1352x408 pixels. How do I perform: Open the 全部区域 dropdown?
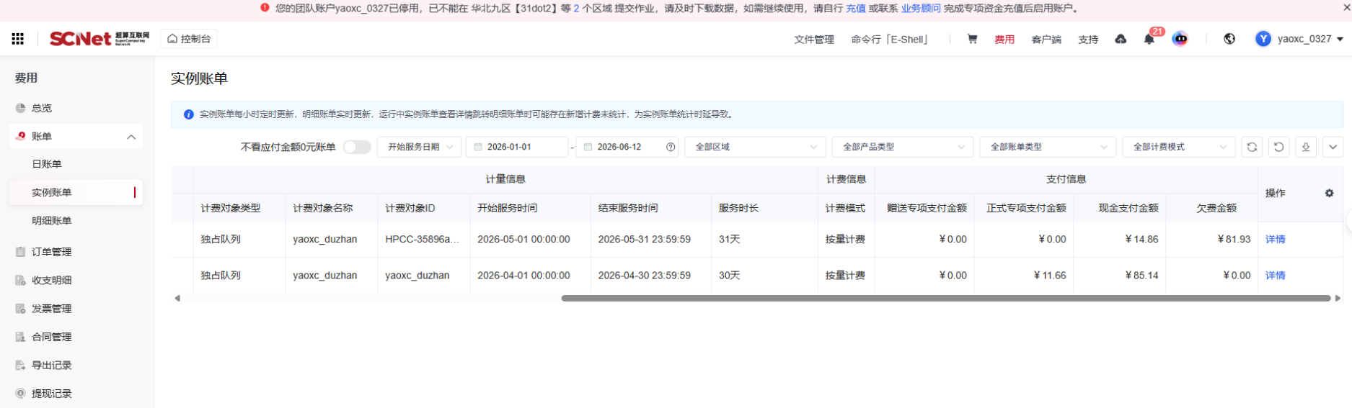755,147
